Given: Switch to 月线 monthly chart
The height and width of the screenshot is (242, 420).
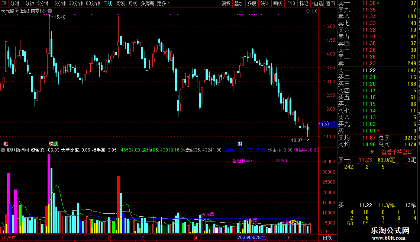Looking at the screenshot, I should pos(133,3).
